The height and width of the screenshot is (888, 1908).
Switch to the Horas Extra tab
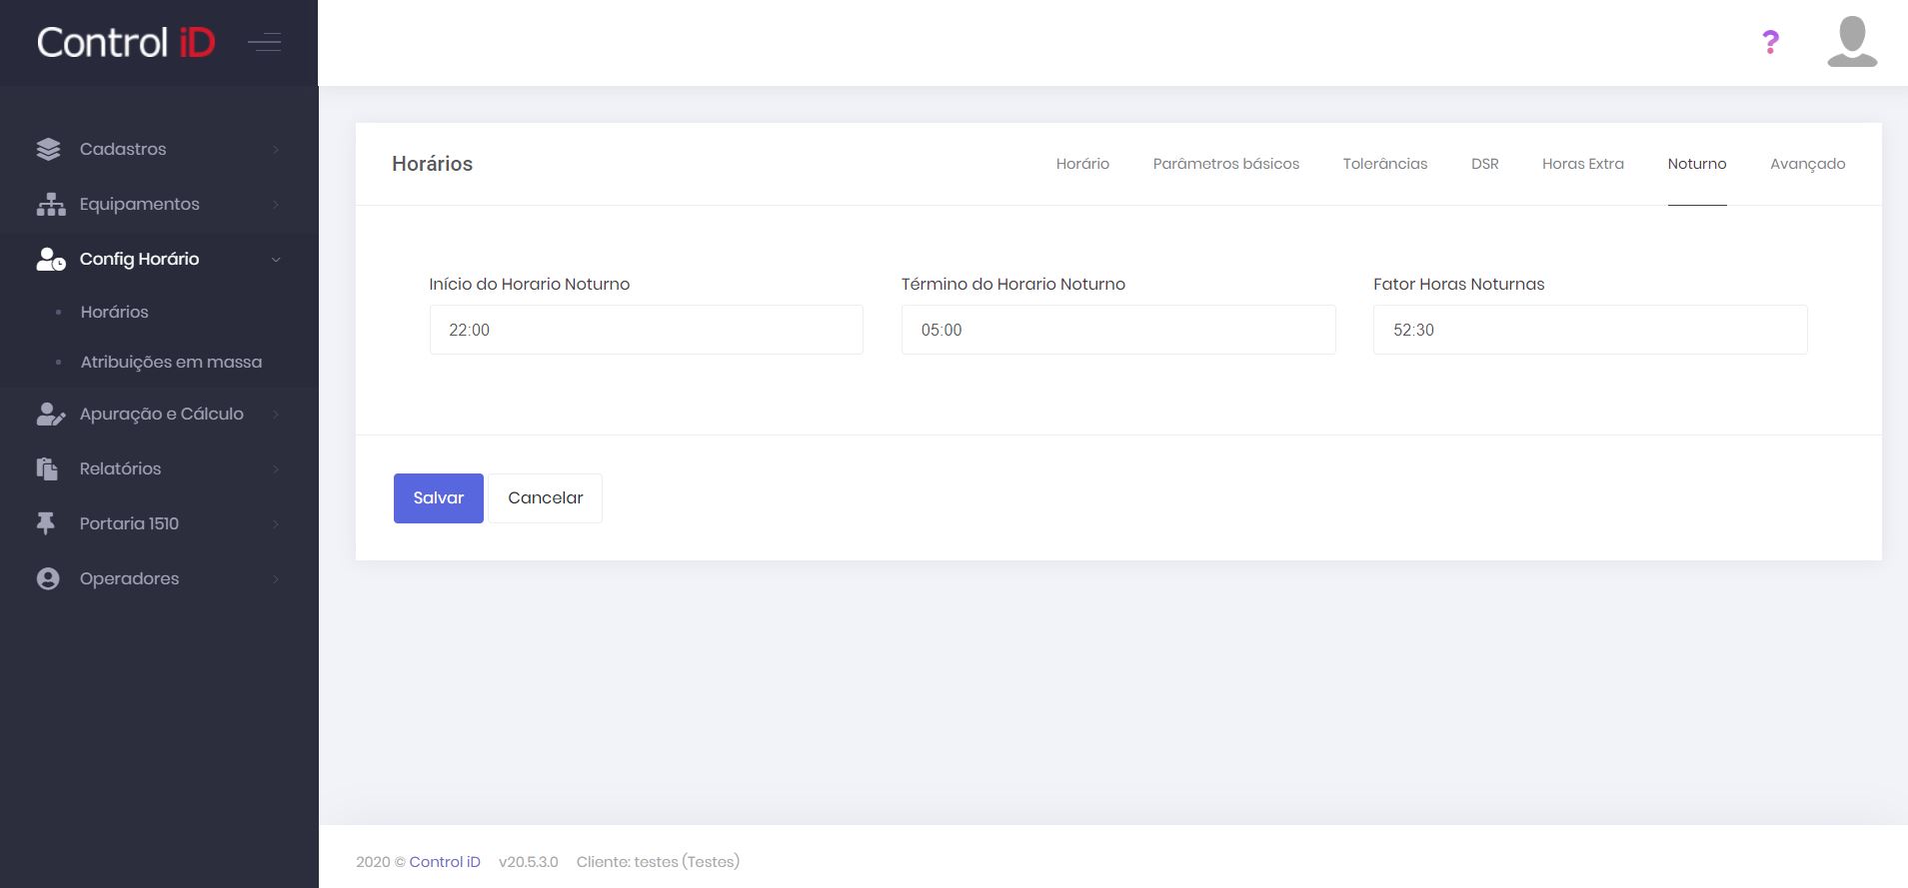click(1582, 164)
